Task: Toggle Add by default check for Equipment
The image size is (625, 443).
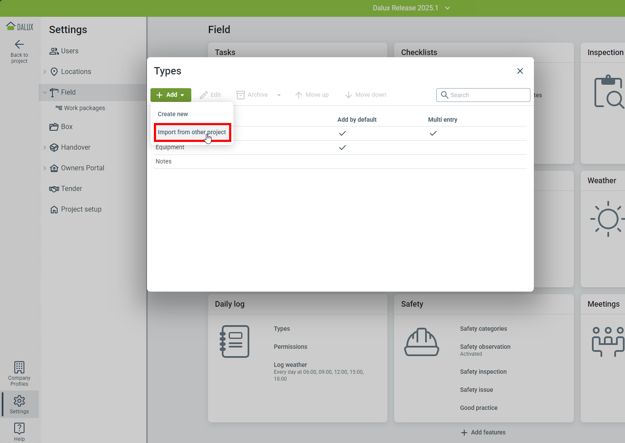Action: click(x=342, y=148)
